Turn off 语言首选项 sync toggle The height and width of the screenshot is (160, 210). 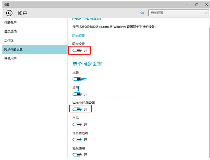pyautogui.click(x=77, y=139)
